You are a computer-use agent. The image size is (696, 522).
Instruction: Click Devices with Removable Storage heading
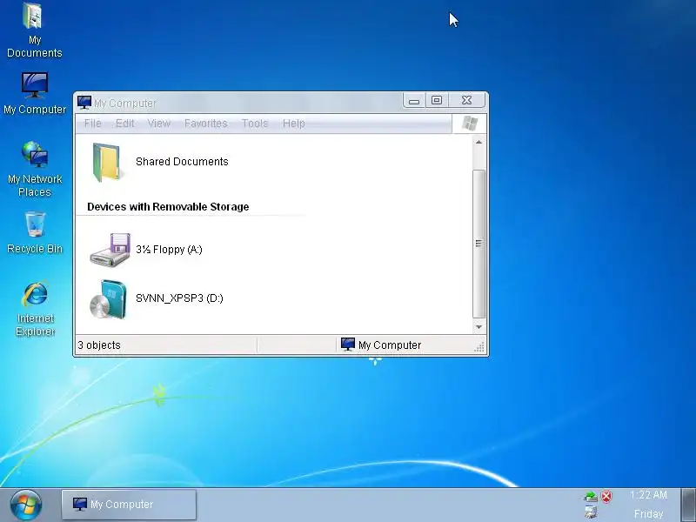tap(168, 207)
